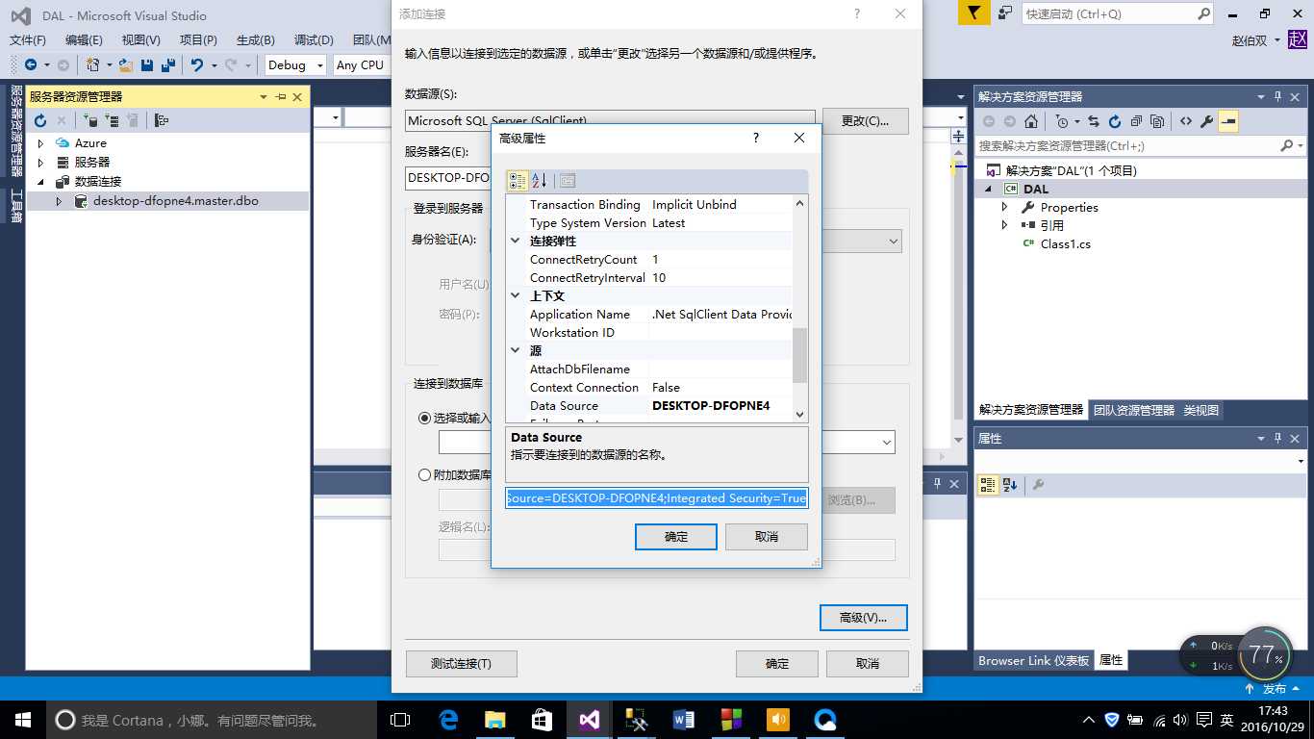Viewport: 1314px width, 739px height.
Task: Collapse the 数据连接 node in Server Explorer
Action: tap(40, 181)
